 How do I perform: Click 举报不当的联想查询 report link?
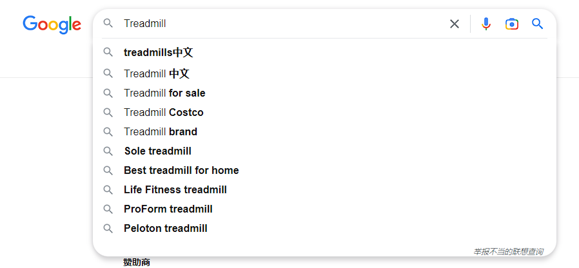[508, 252]
